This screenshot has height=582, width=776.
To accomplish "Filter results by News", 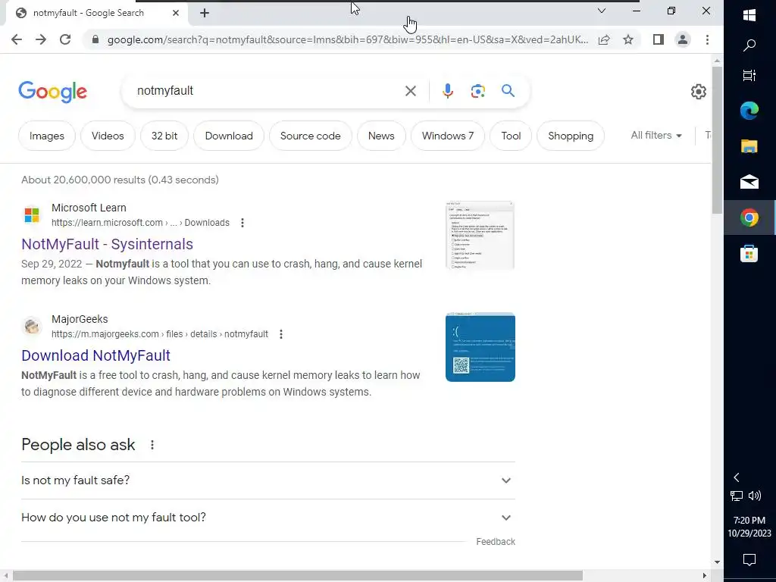I will click(x=381, y=136).
